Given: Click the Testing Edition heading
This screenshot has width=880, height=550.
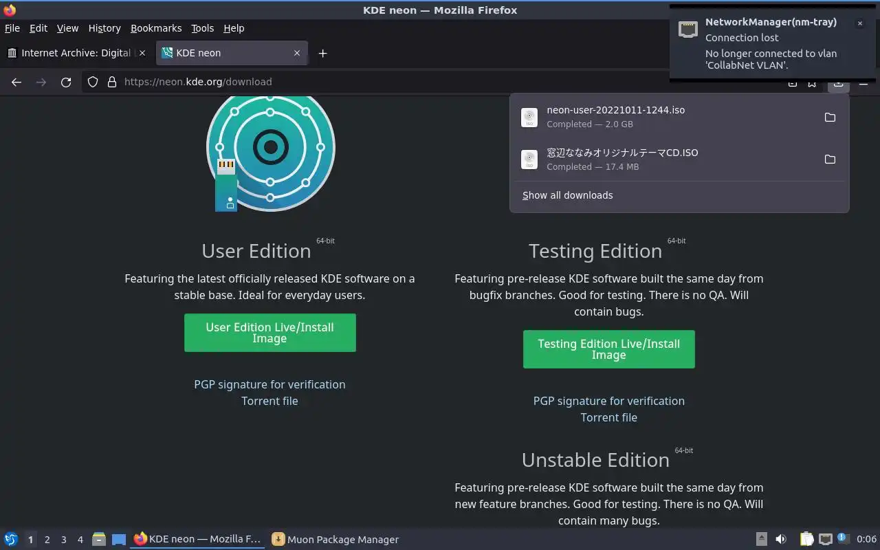Looking at the screenshot, I should [x=595, y=251].
